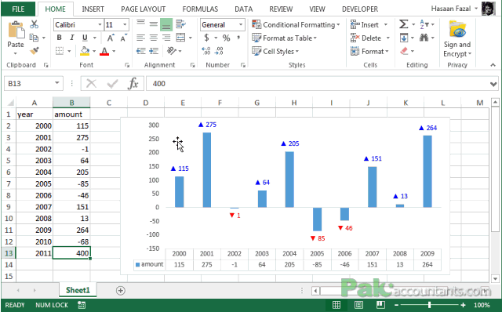Click the Insert Function fx button
This screenshot has height=312, width=502.
pyautogui.click(x=133, y=84)
